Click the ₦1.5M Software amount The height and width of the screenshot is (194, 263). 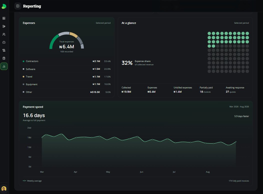[x=96, y=69]
